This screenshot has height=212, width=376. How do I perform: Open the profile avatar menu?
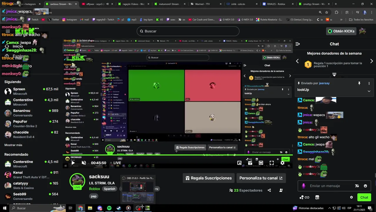362,31
